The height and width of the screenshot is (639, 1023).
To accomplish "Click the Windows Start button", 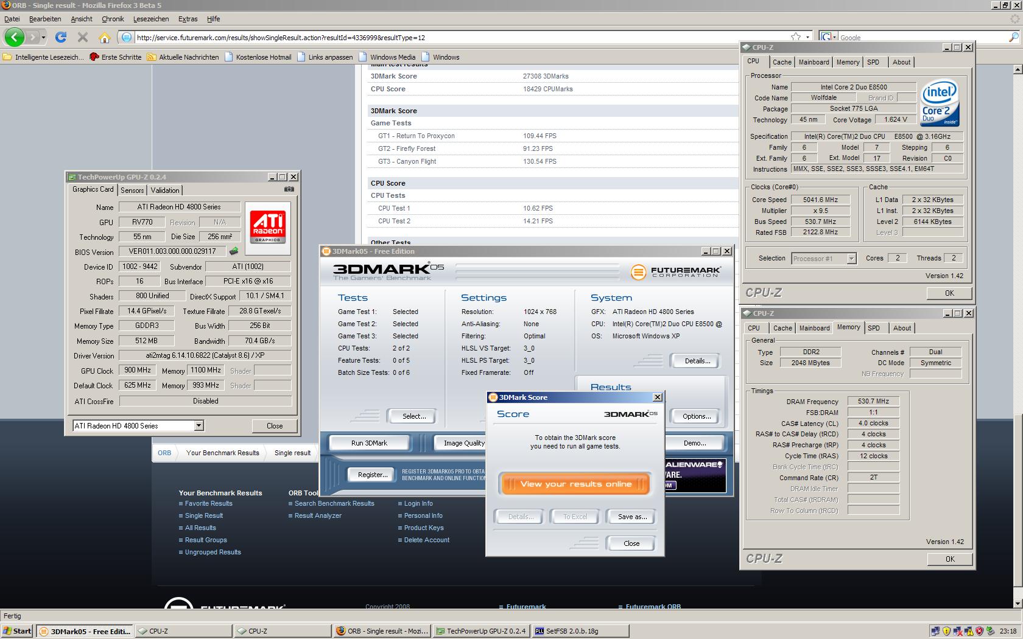I will pos(17,631).
